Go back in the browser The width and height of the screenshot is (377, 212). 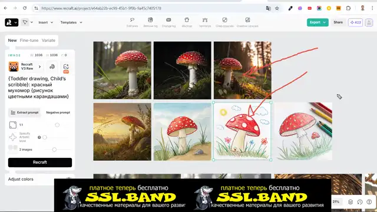[x=5, y=8]
